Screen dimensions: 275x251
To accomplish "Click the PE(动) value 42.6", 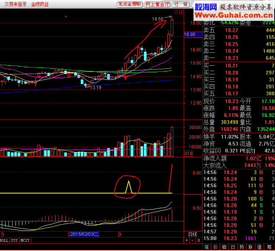I will 269,151.
